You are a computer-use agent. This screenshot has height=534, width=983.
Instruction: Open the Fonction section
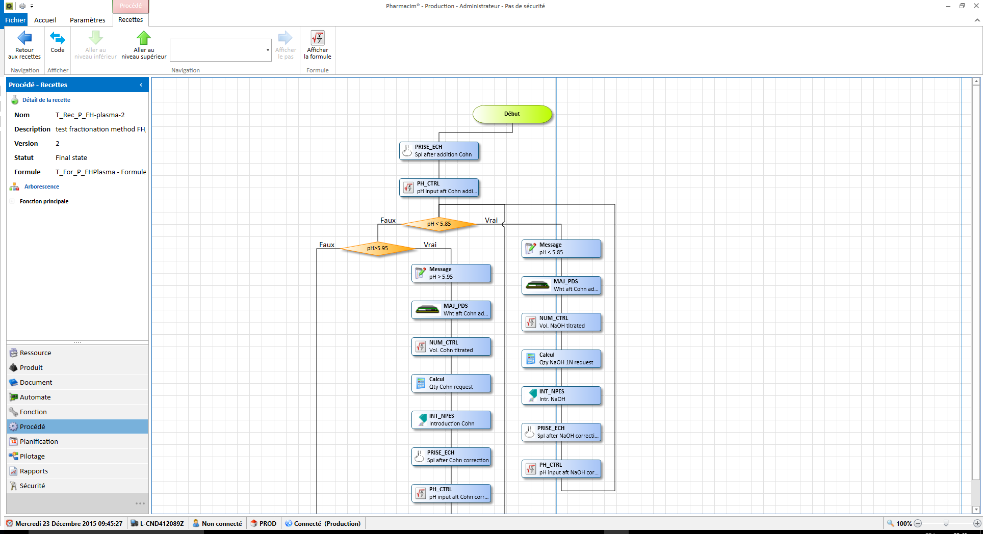77,412
